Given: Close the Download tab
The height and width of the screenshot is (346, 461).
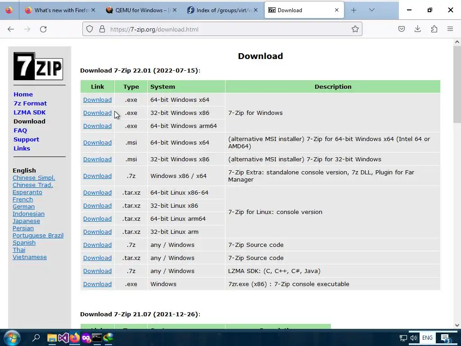Looking at the screenshot, I should (x=337, y=10).
